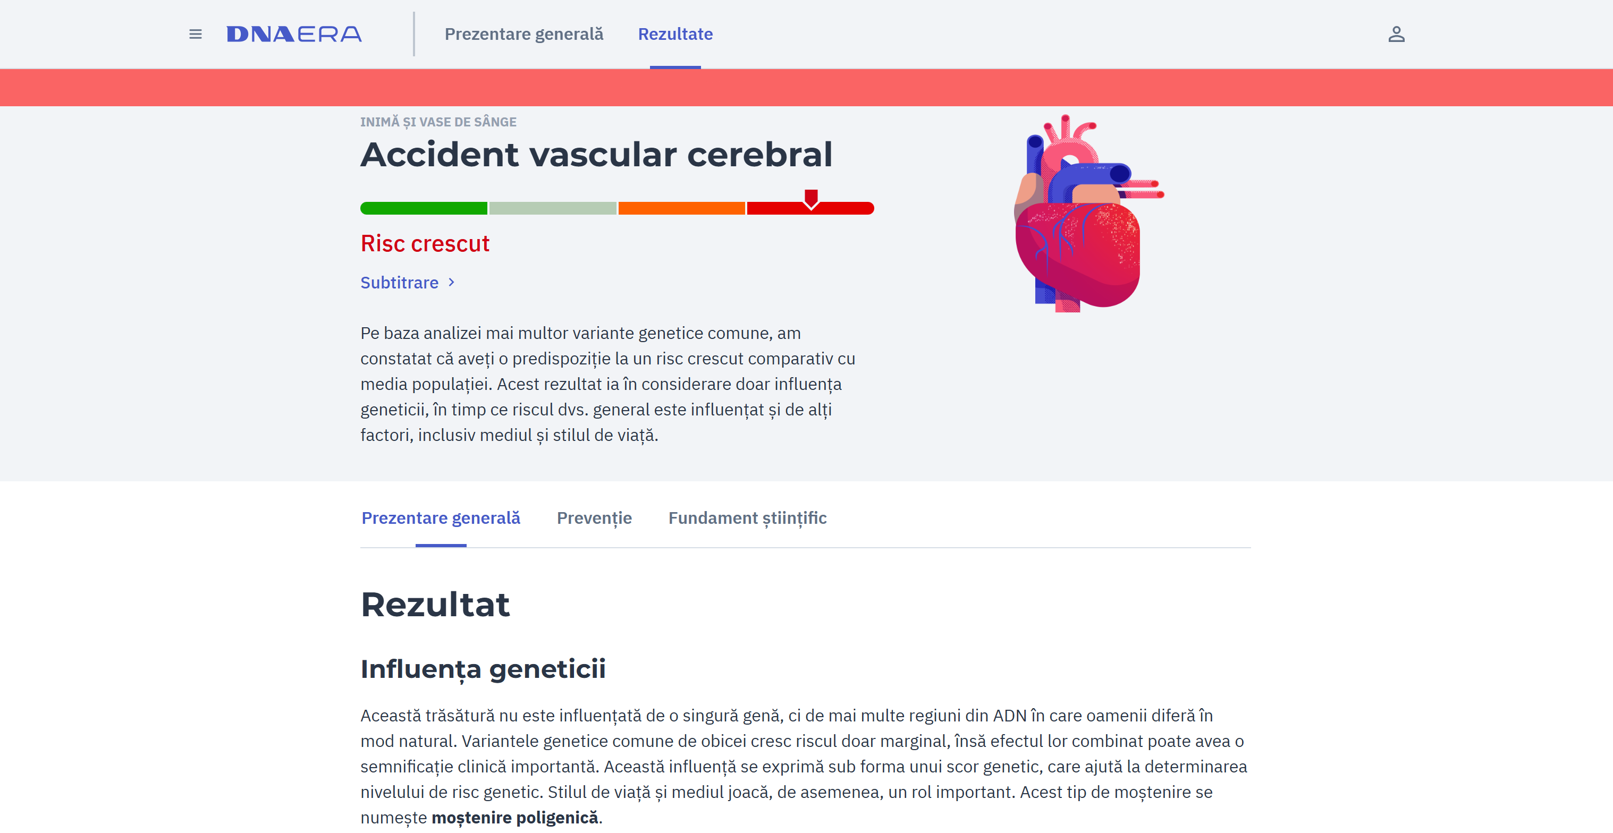Viewport: 1613px width, 833px height.
Task: Click the pale green risk bar segment
Action: pos(552,208)
